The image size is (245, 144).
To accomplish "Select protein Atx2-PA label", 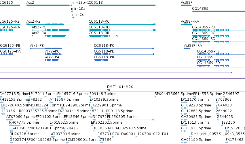I will click(52, 57).
